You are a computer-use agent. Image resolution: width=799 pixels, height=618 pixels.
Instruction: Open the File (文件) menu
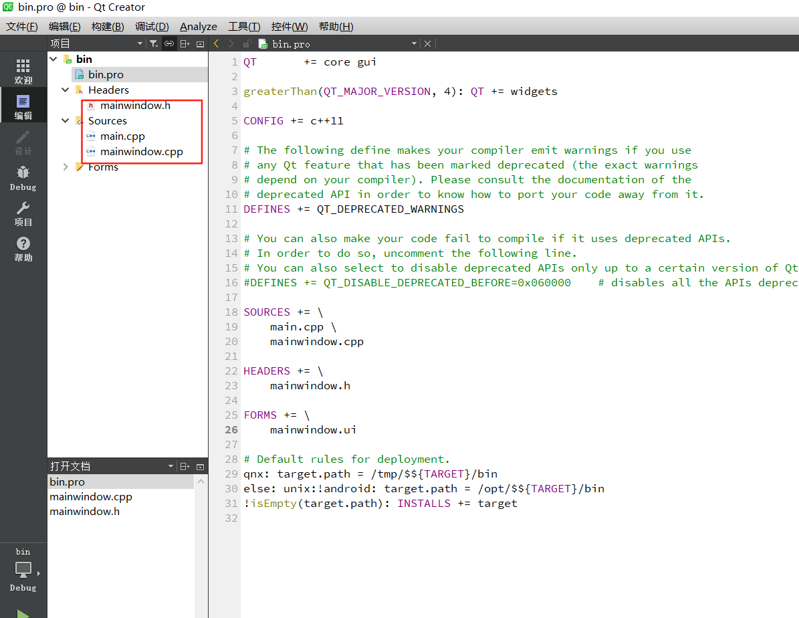(x=21, y=27)
